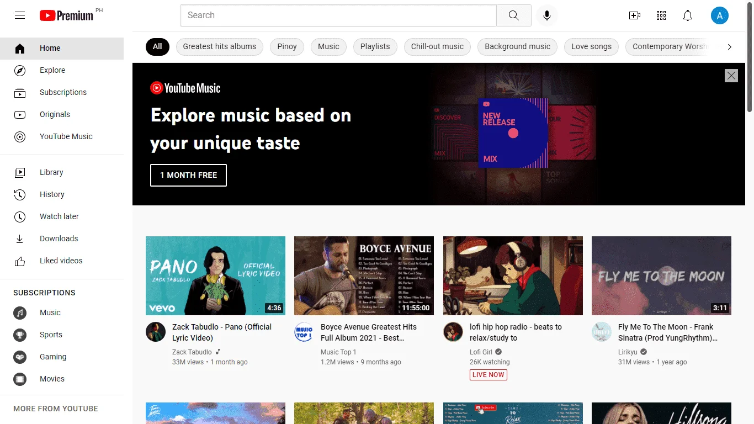Viewport: 754px width, 424px height.
Task: Select the Chill-out music chip
Action: 437,46
